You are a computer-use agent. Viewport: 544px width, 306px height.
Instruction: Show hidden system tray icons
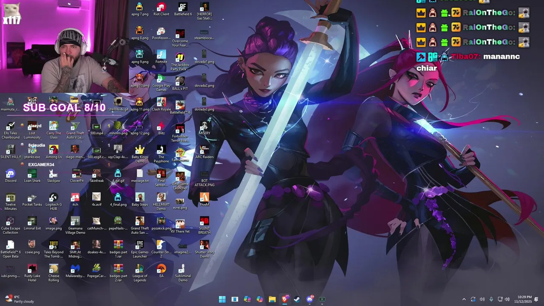(464, 299)
